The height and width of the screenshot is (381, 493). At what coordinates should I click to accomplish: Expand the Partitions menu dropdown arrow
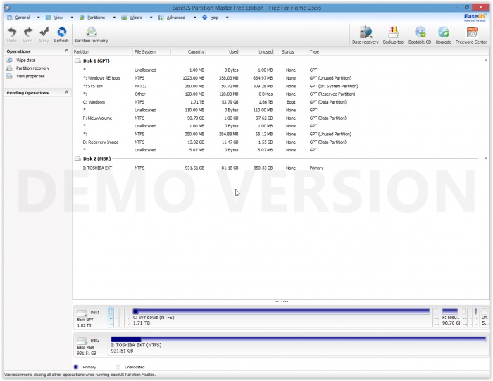point(114,18)
